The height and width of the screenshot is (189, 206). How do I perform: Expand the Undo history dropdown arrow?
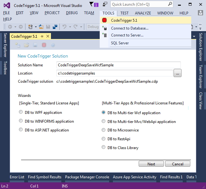coord(70,27)
